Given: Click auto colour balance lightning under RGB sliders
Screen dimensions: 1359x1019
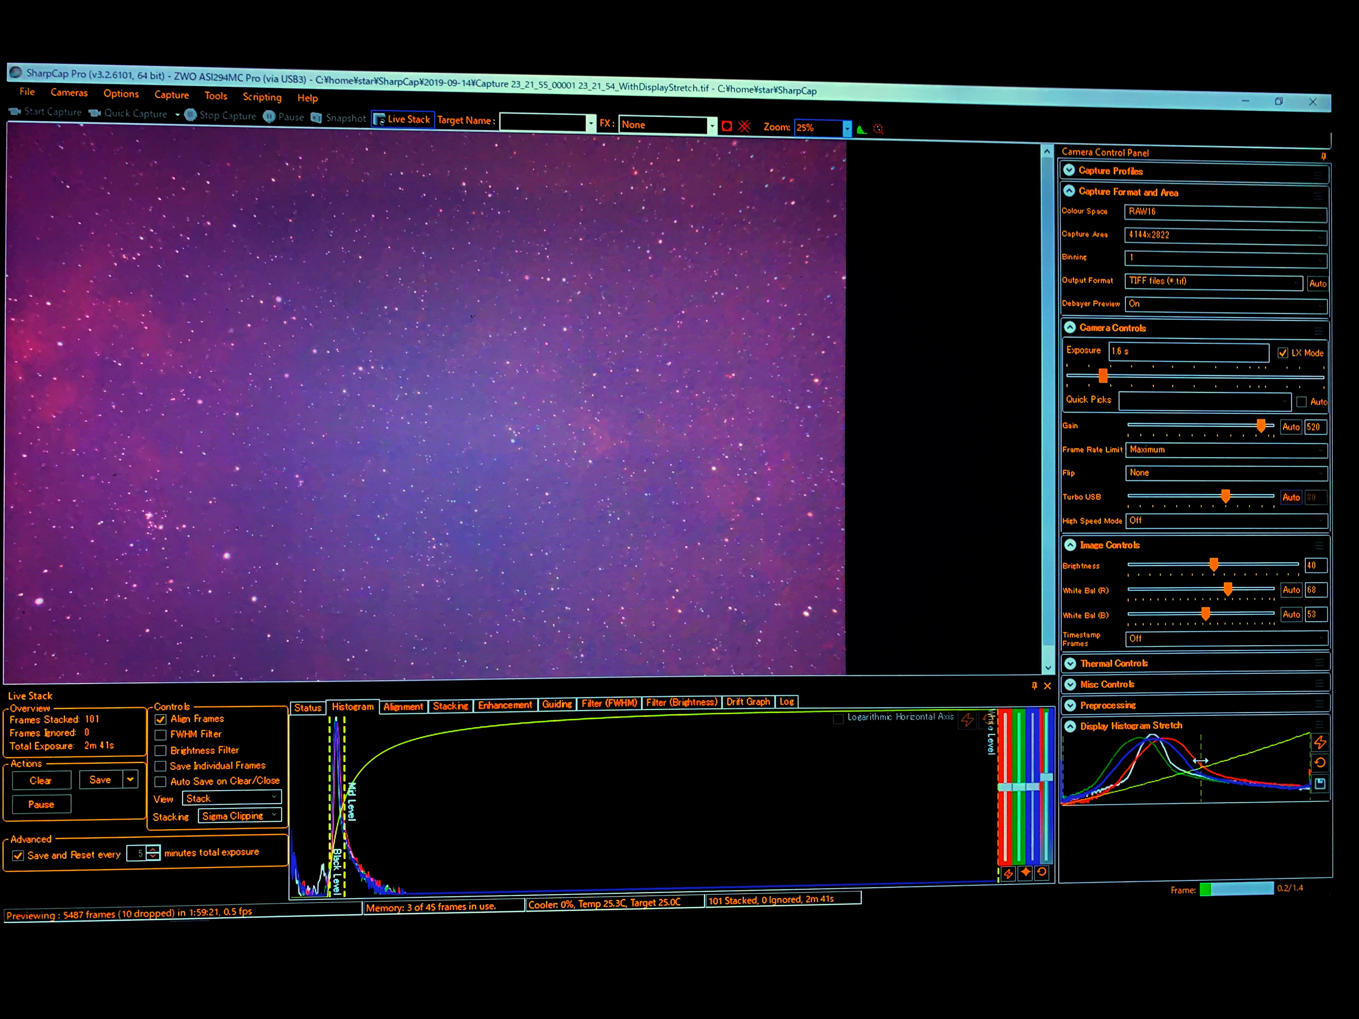Looking at the screenshot, I should [x=1008, y=873].
